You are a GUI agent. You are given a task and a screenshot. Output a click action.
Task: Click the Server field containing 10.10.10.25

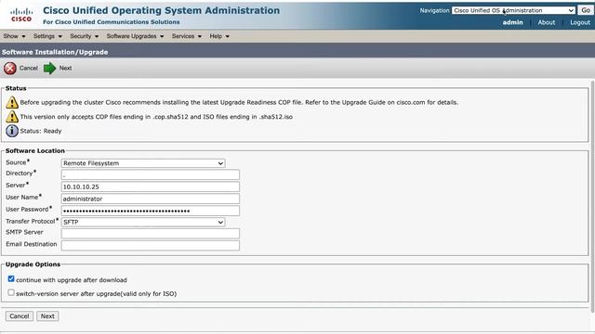tap(151, 186)
